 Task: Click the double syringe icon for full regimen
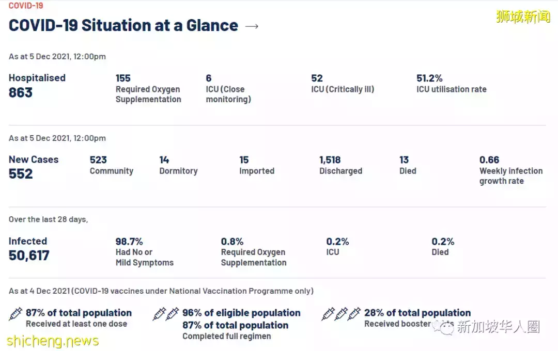pos(166,314)
